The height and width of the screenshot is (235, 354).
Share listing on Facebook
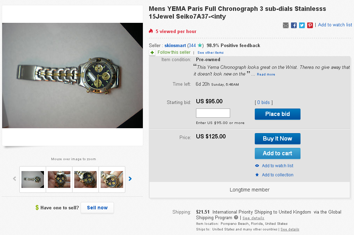point(294,25)
